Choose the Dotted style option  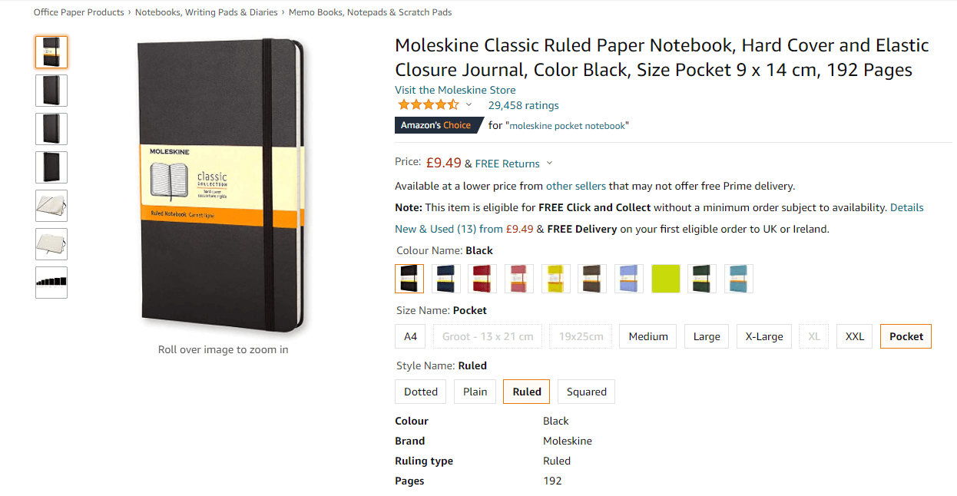coord(420,392)
